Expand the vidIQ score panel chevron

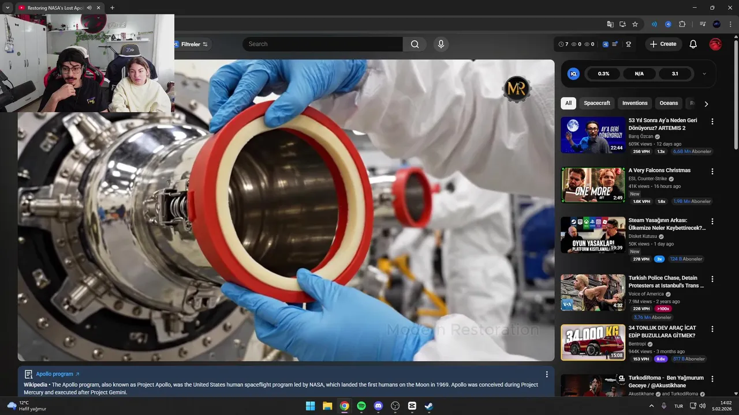coord(704,74)
